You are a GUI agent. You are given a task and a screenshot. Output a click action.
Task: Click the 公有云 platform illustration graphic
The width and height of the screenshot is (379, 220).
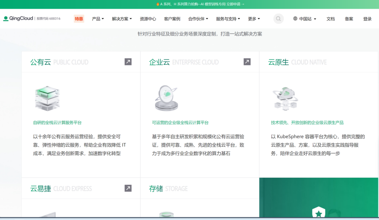[x=47, y=97]
